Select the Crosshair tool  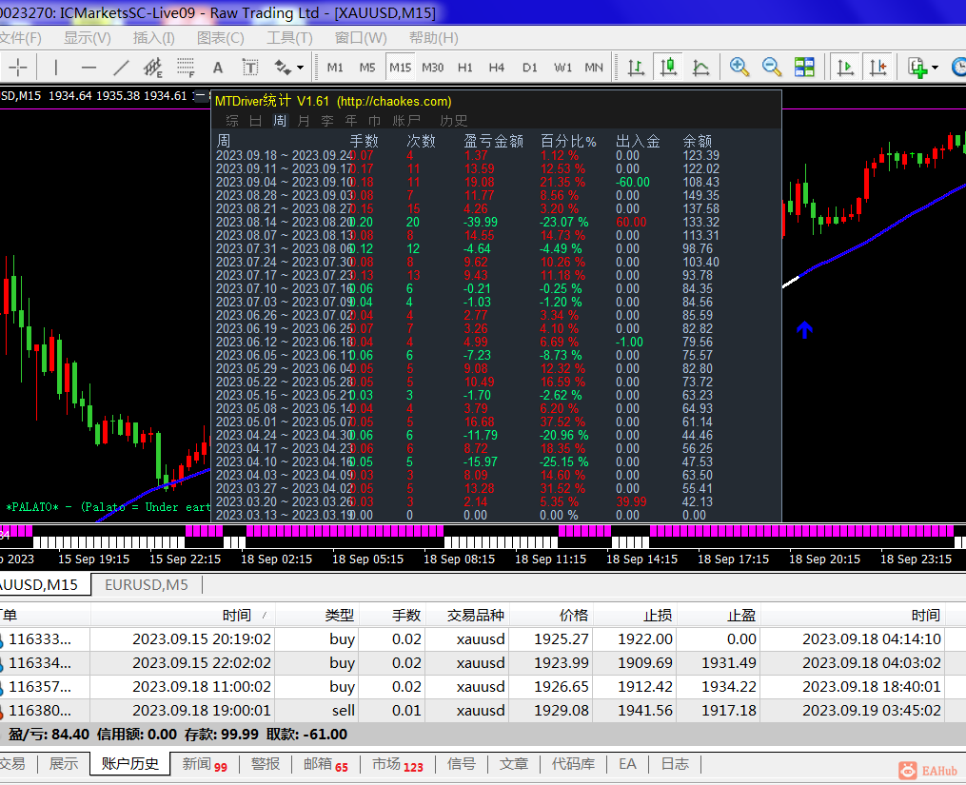click(18, 68)
